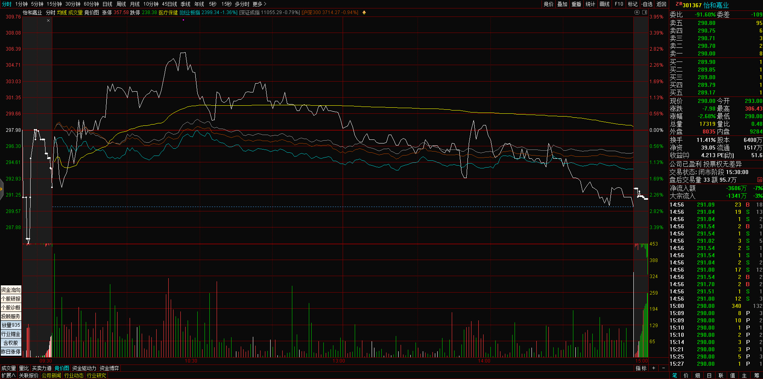Click the plus icon beside 指标
The width and height of the screenshot is (763, 379).
click(x=653, y=368)
